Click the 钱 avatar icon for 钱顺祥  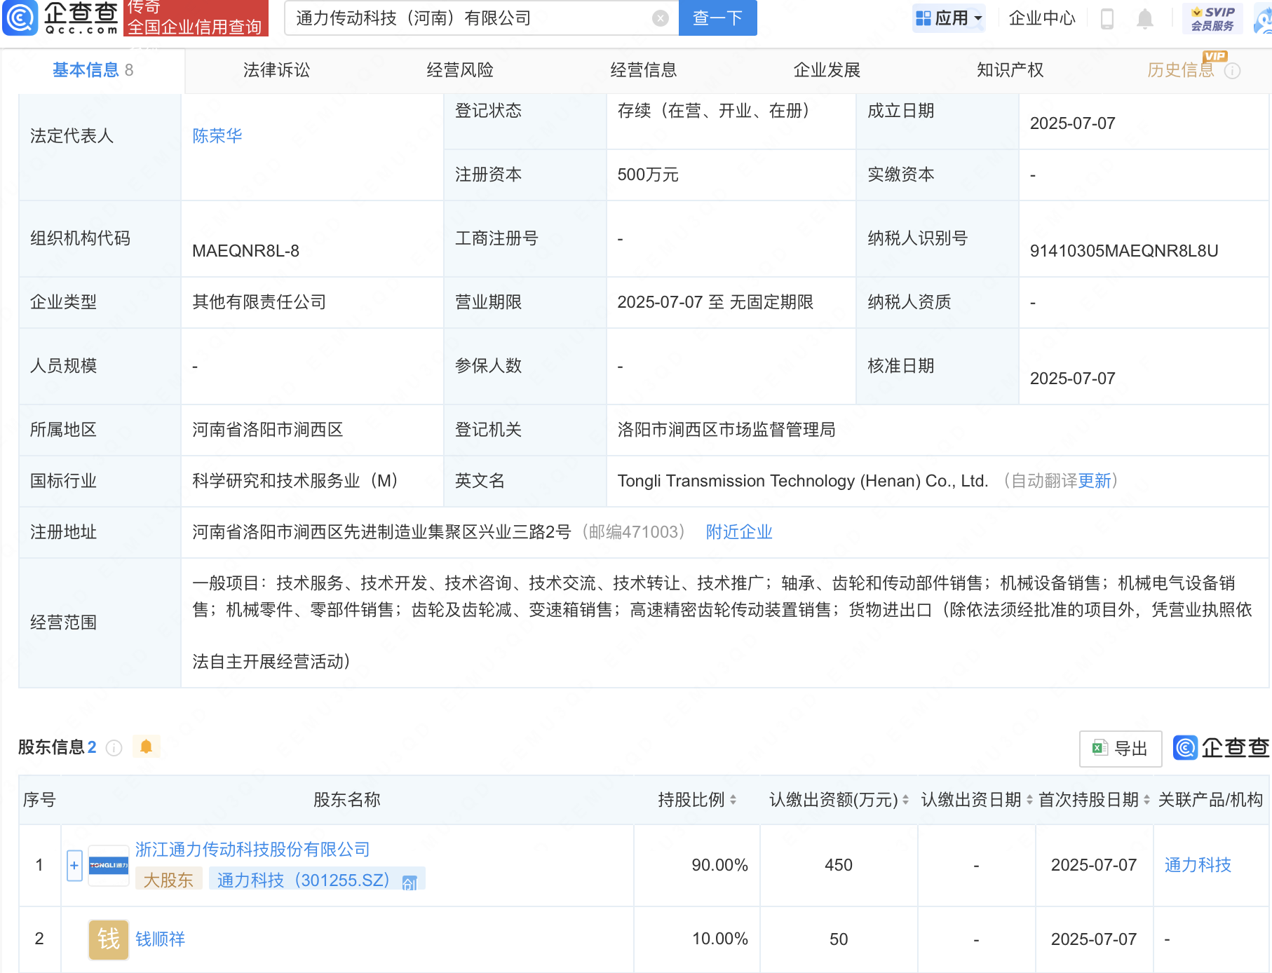tap(109, 939)
